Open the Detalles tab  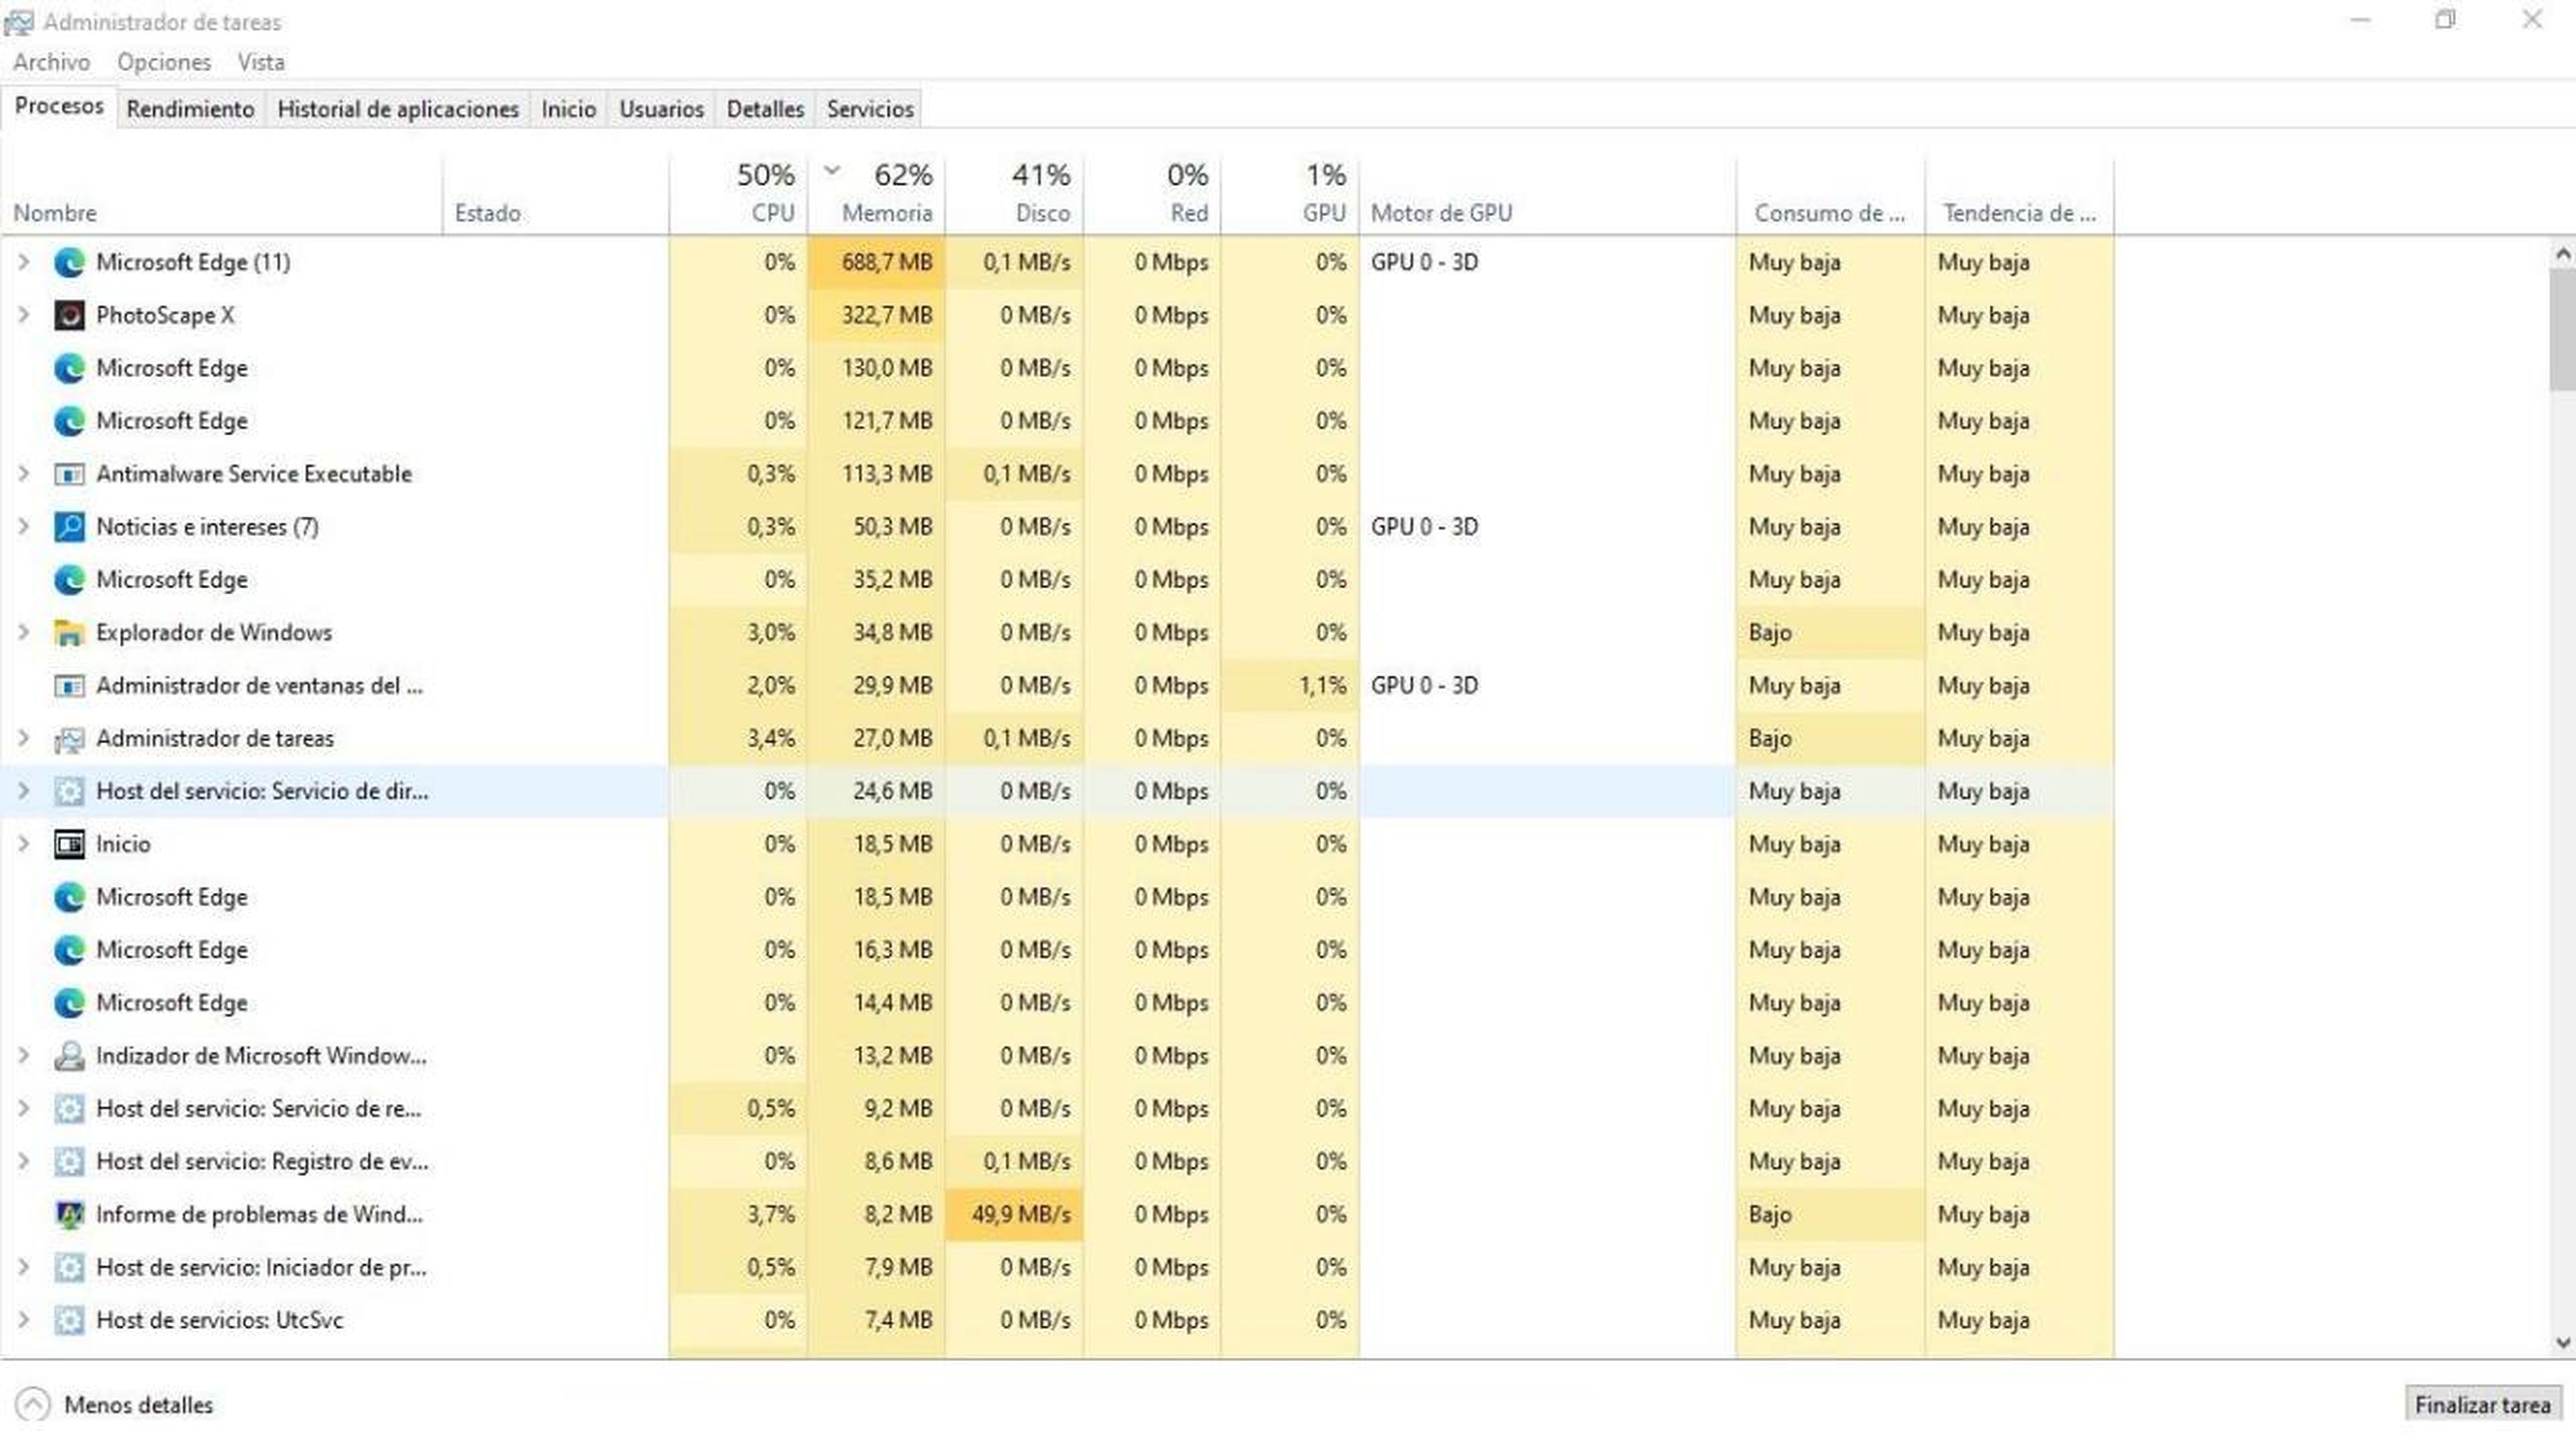pos(765,109)
